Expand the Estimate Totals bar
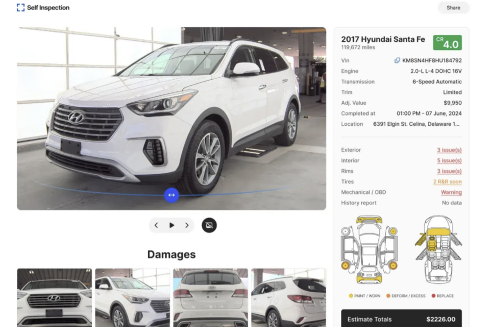 pyautogui.click(x=401, y=318)
